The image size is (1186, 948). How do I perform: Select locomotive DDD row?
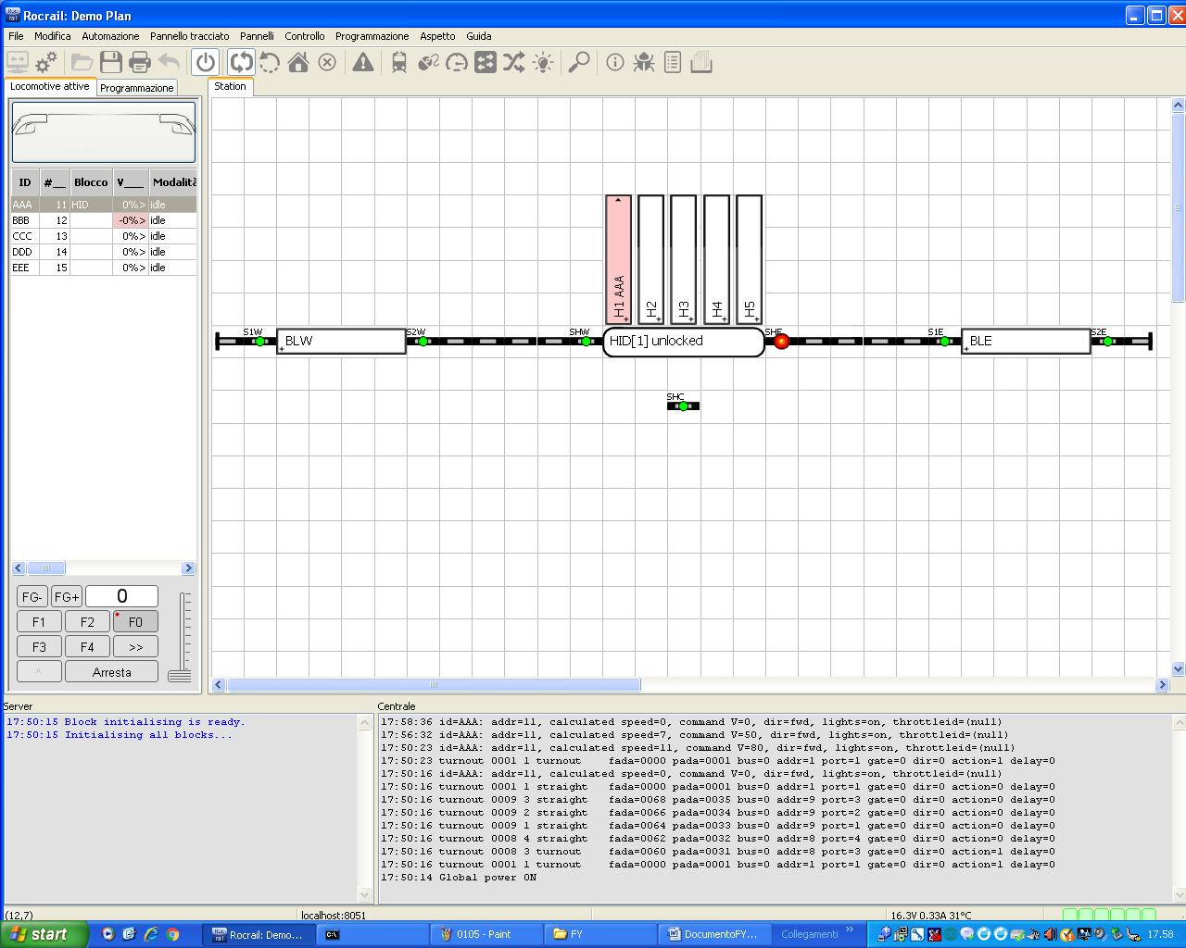coord(104,252)
